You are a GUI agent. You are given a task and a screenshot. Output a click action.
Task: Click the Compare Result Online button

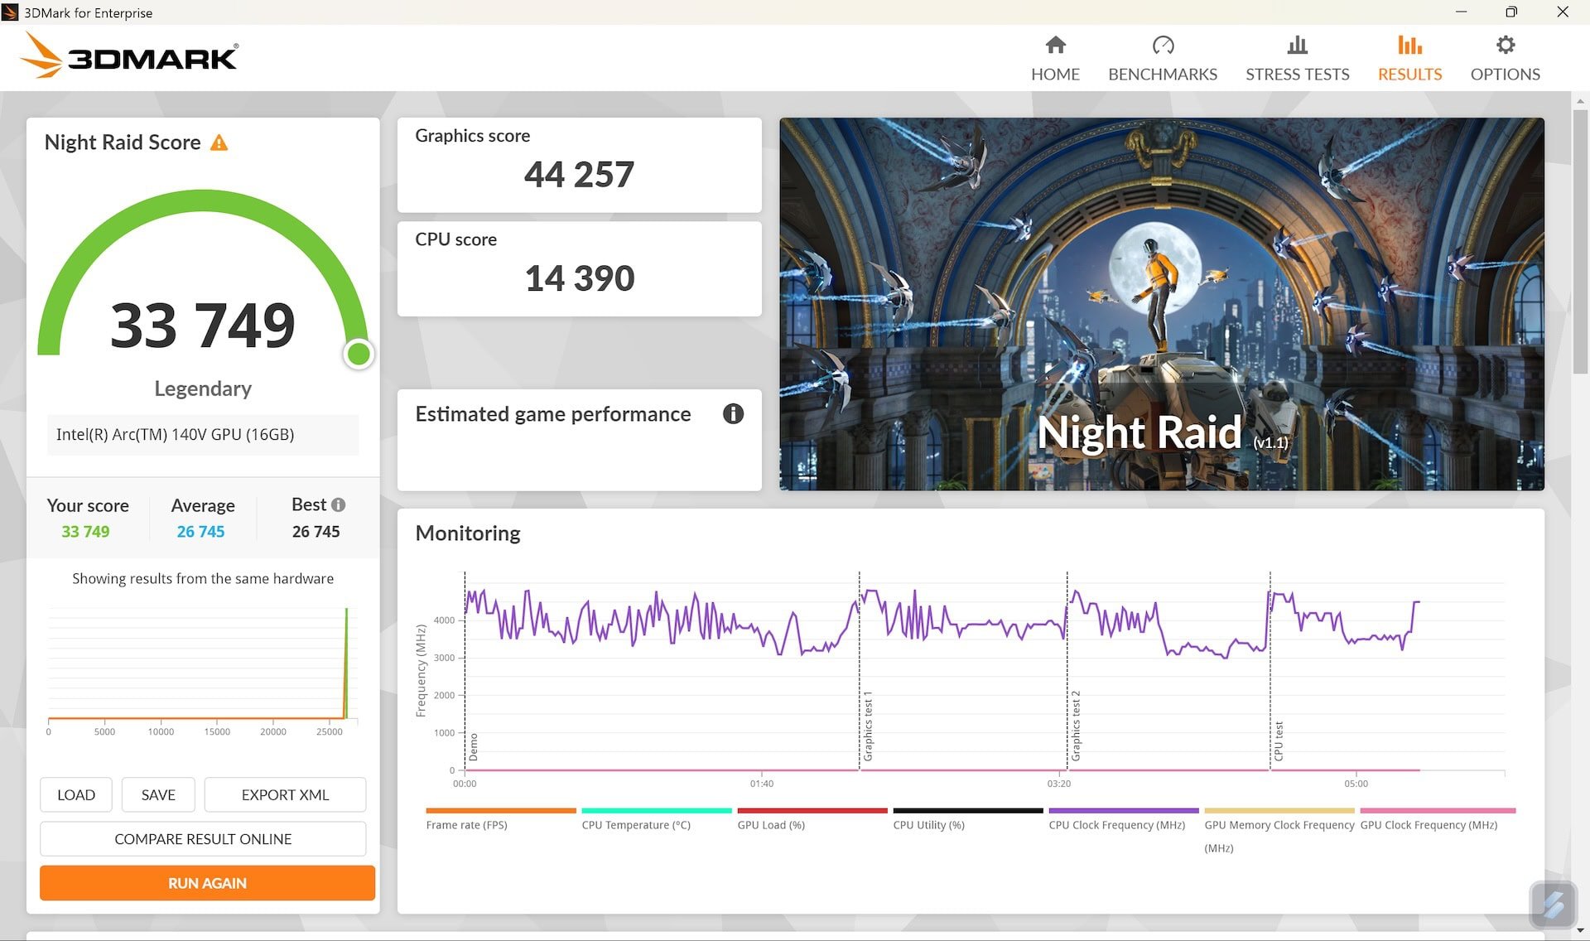coord(201,838)
